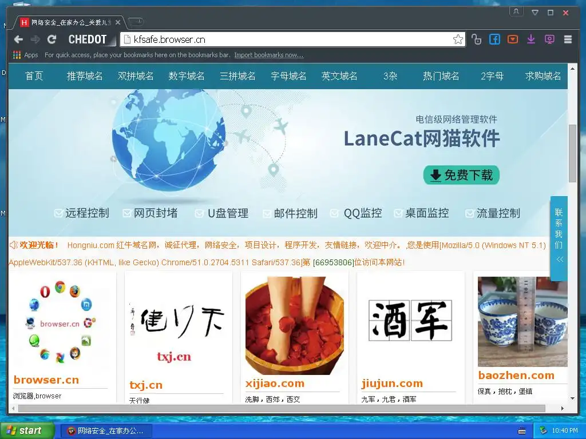Click the downward triangle icon in title bar
586x439 pixels.
click(x=535, y=13)
